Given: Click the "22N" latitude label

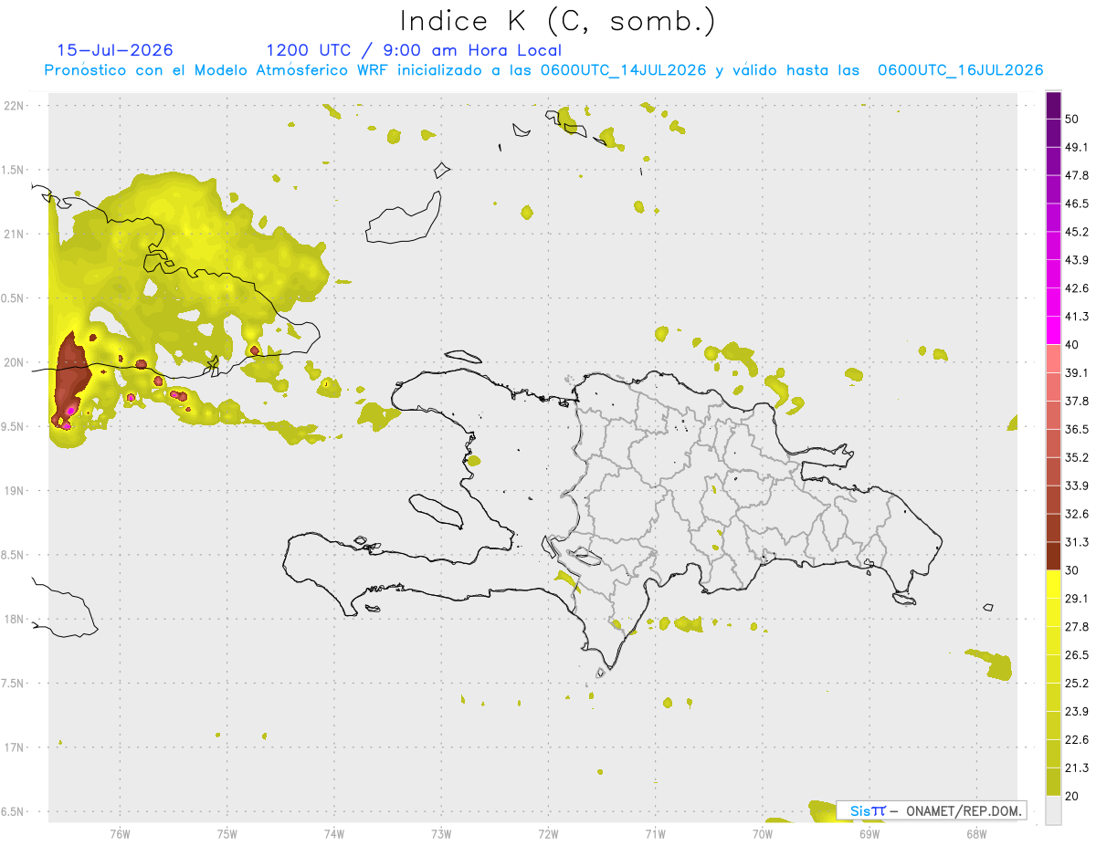Looking at the screenshot, I should pos(16,106).
